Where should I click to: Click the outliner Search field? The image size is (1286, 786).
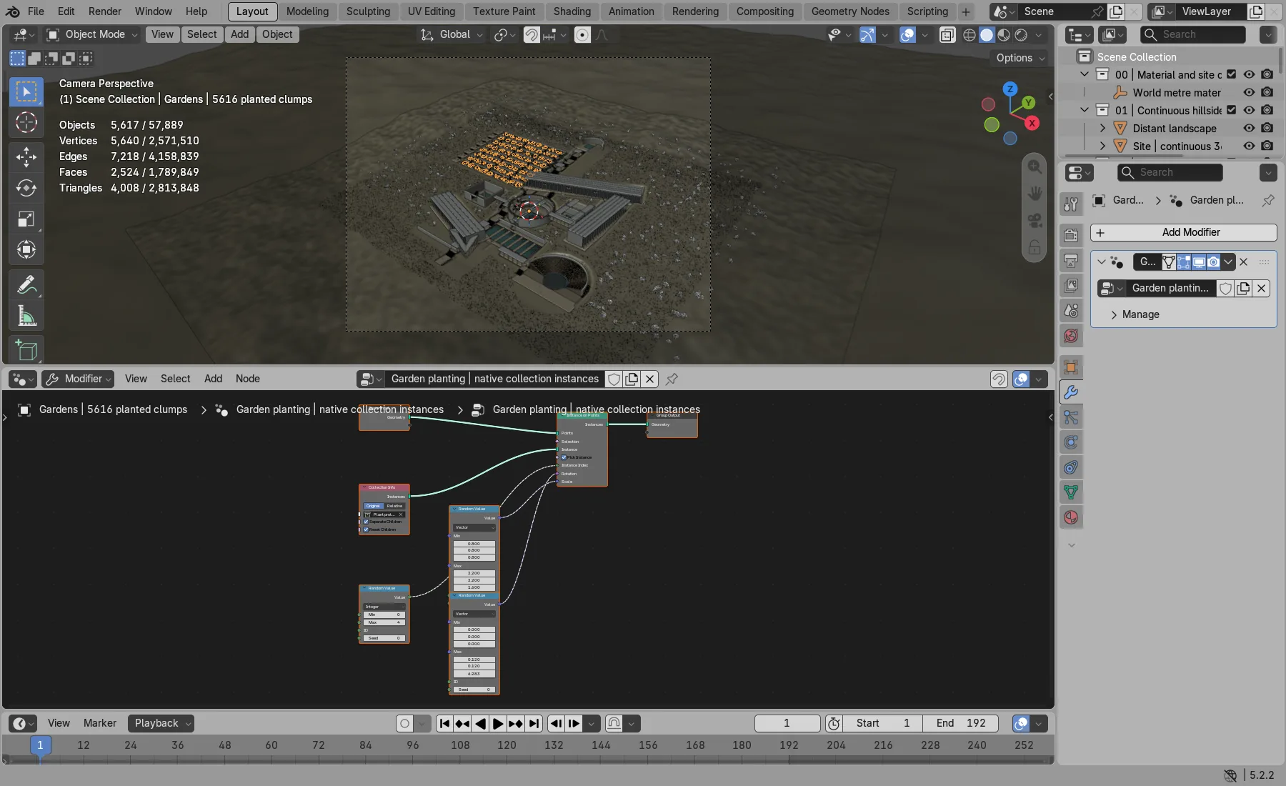pyautogui.click(x=1193, y=34)
